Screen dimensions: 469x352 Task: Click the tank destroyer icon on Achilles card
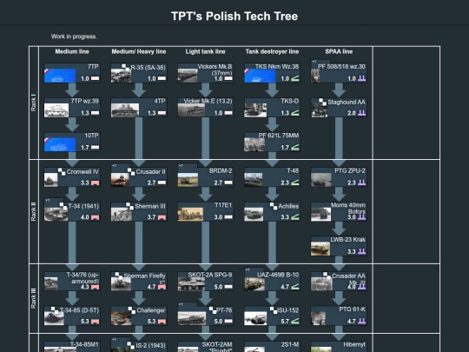coord(295,217)
